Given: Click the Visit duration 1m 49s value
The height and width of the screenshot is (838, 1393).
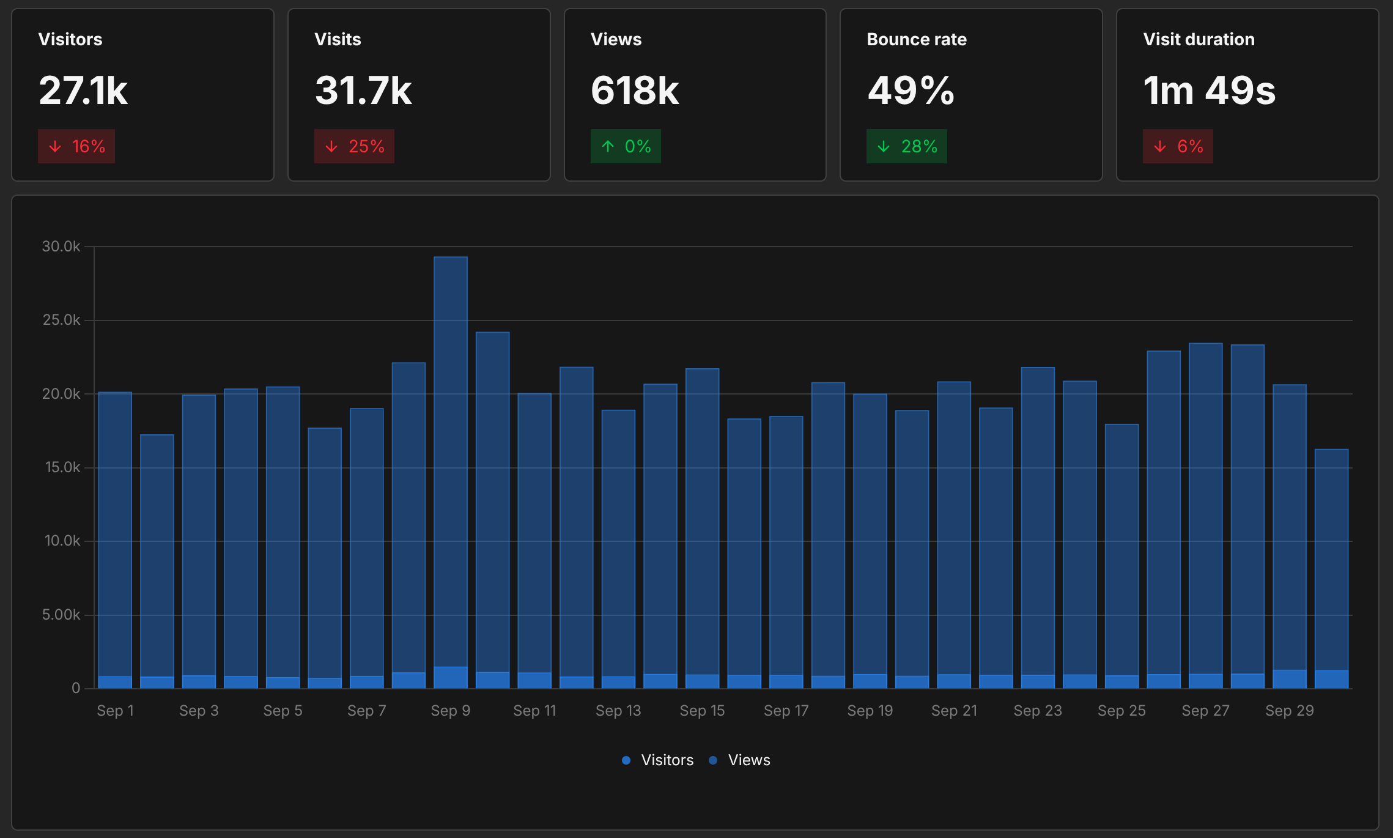Looking at the screenshot, I should coord(1210,91).
